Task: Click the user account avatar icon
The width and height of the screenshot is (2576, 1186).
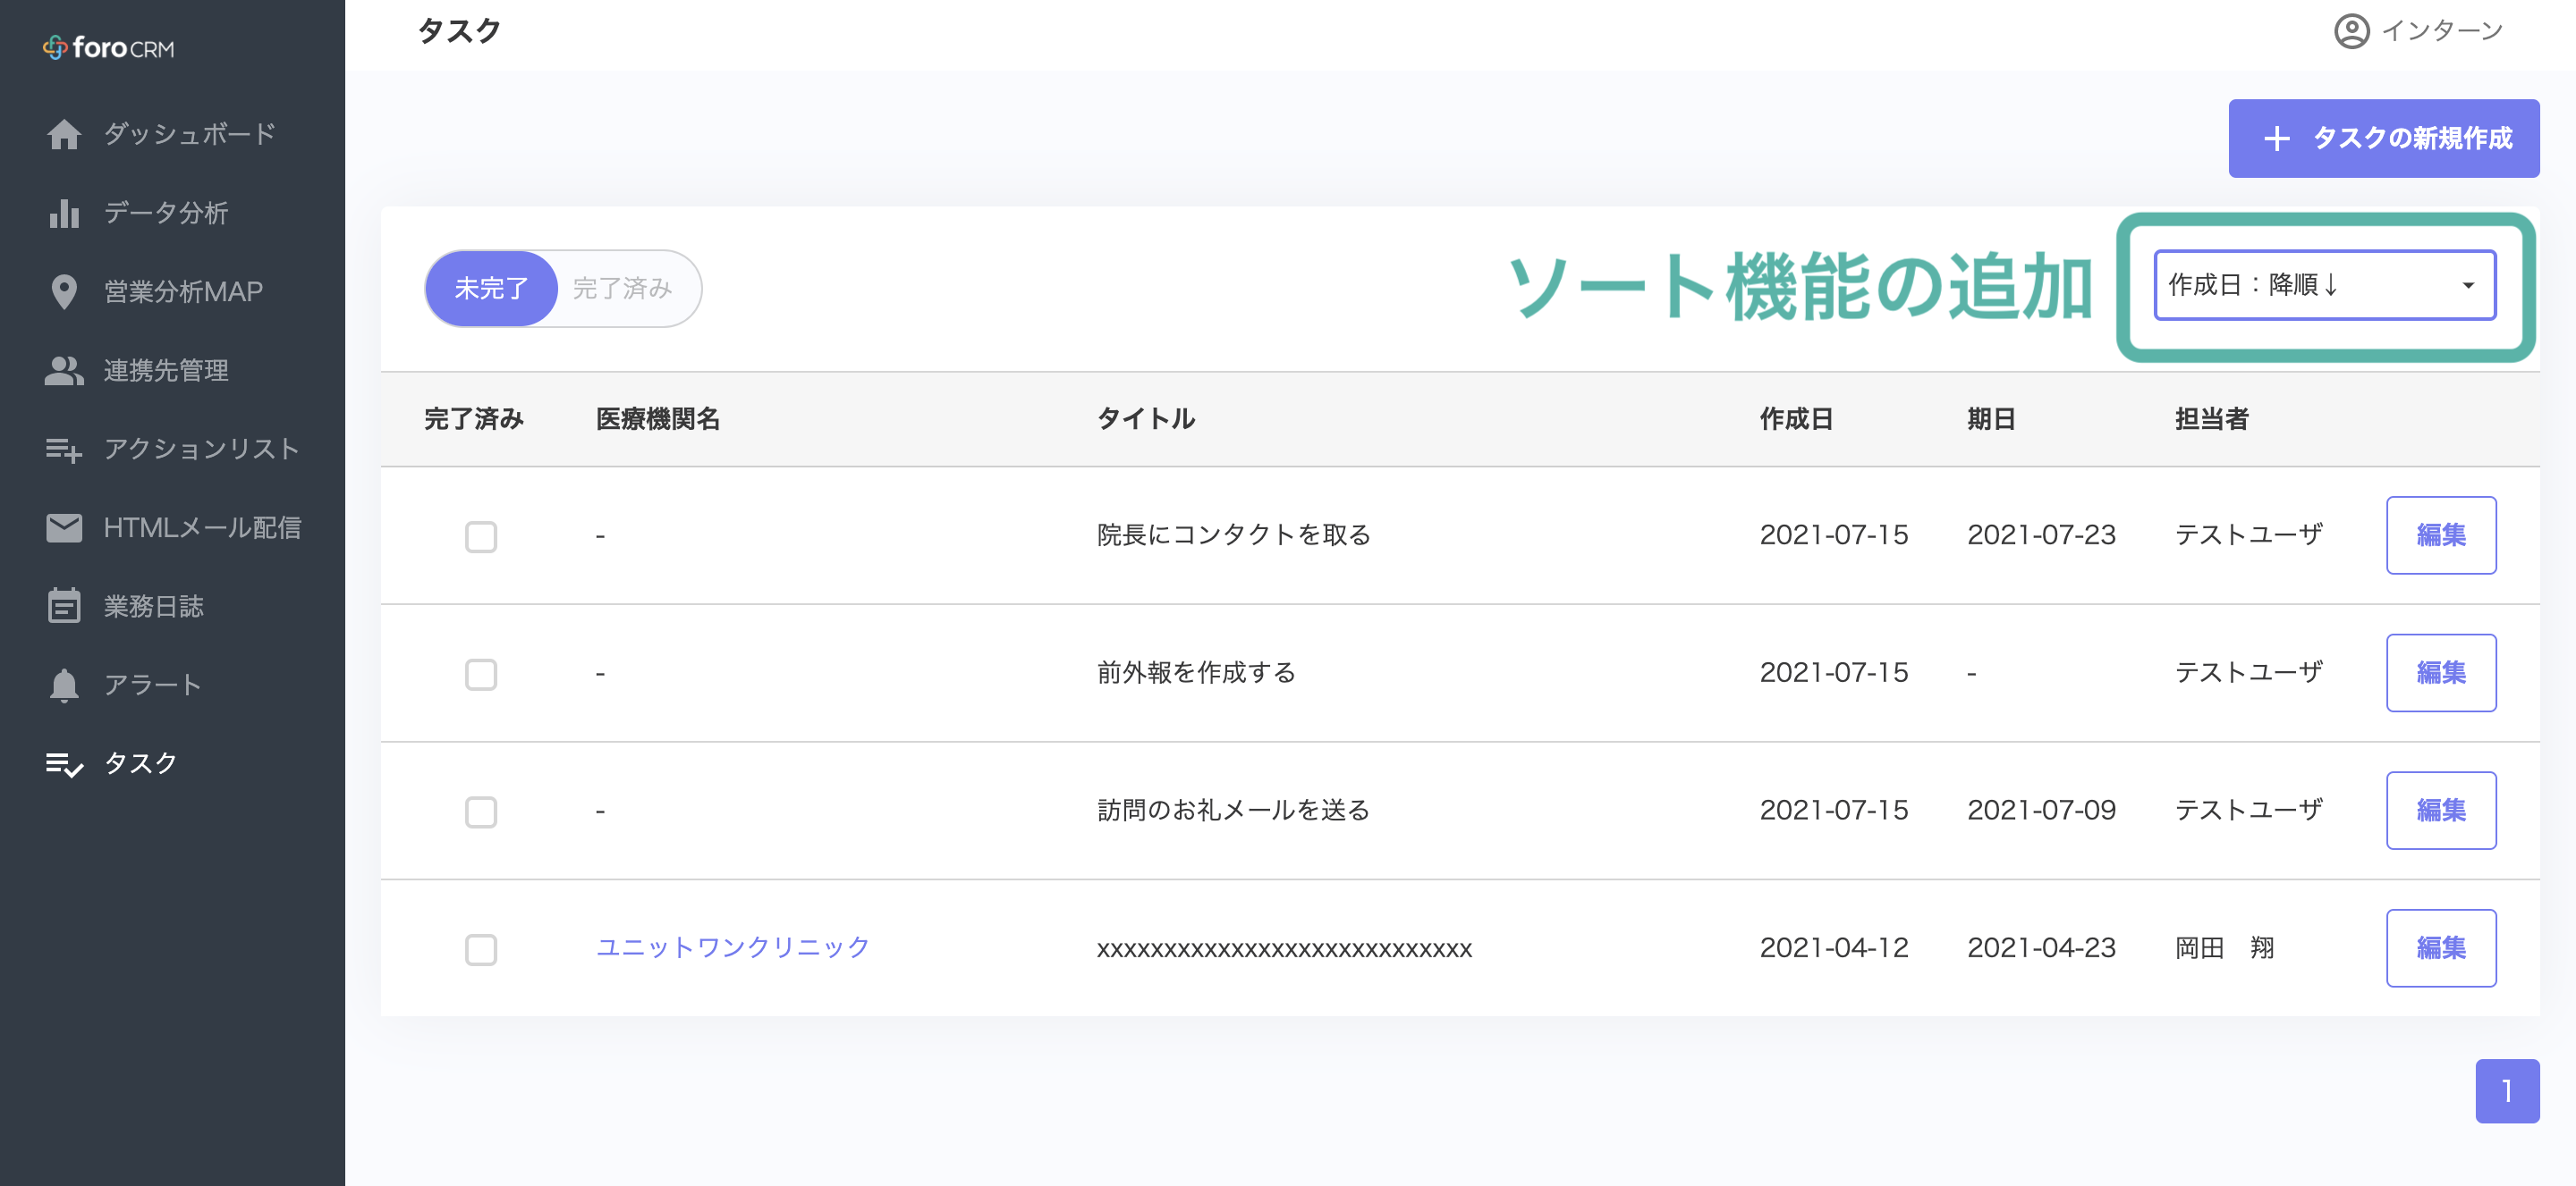Action: (x=2351, y=31)
